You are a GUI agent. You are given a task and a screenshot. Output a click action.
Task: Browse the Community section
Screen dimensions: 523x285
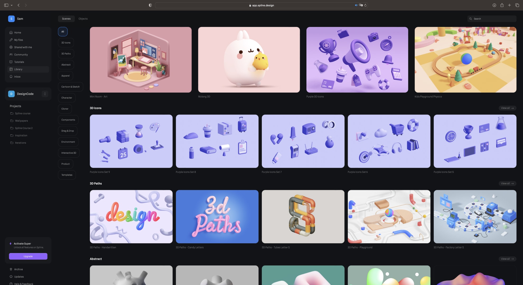[x=21, y=55]
